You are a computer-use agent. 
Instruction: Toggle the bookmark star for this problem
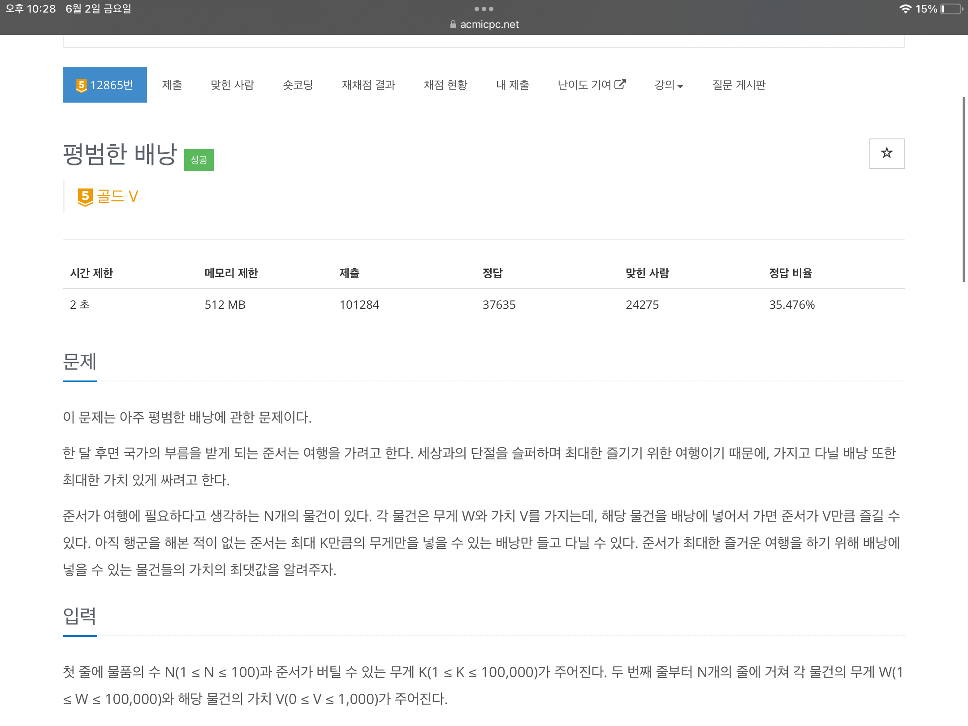click(887, 153)
